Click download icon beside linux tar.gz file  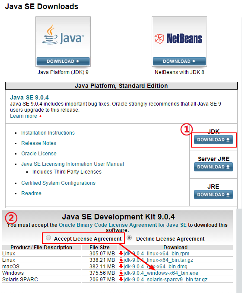(121, 260)
